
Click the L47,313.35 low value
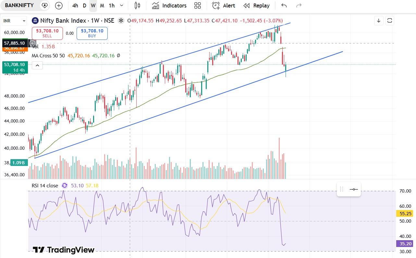click(x=197, y=21)
